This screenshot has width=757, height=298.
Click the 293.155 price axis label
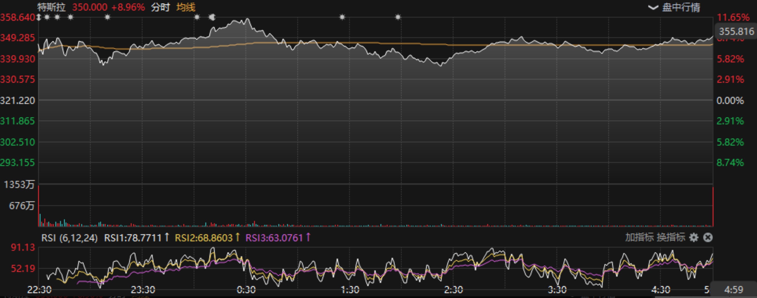click(x=18, y=162)
